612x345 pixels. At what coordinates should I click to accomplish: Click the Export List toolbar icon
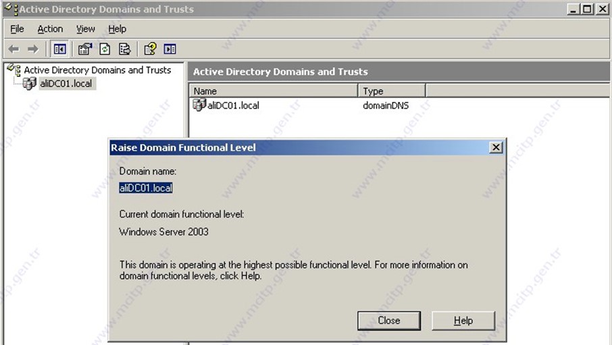(x=124, y=49)
